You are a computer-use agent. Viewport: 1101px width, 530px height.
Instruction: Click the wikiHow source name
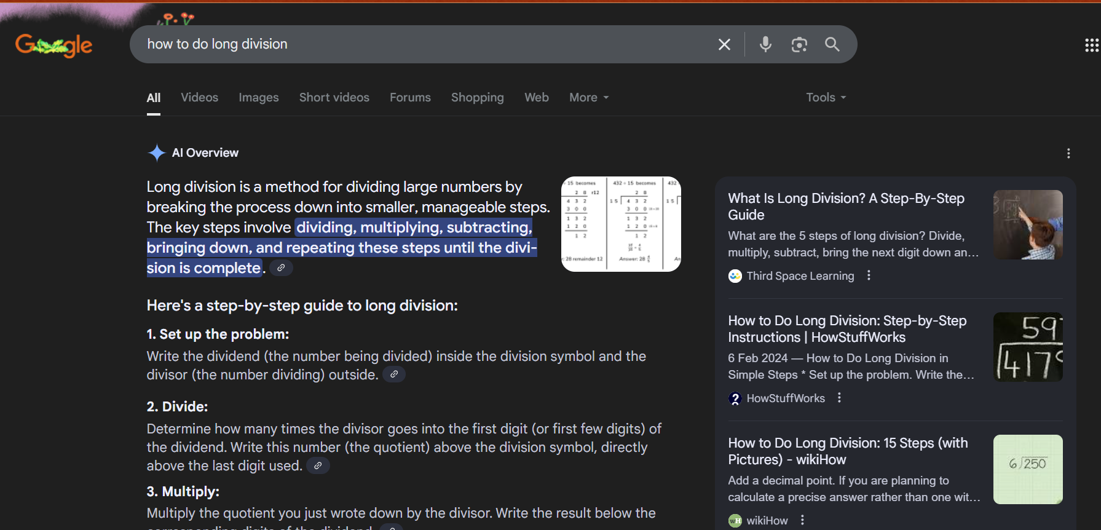[767, 521]
